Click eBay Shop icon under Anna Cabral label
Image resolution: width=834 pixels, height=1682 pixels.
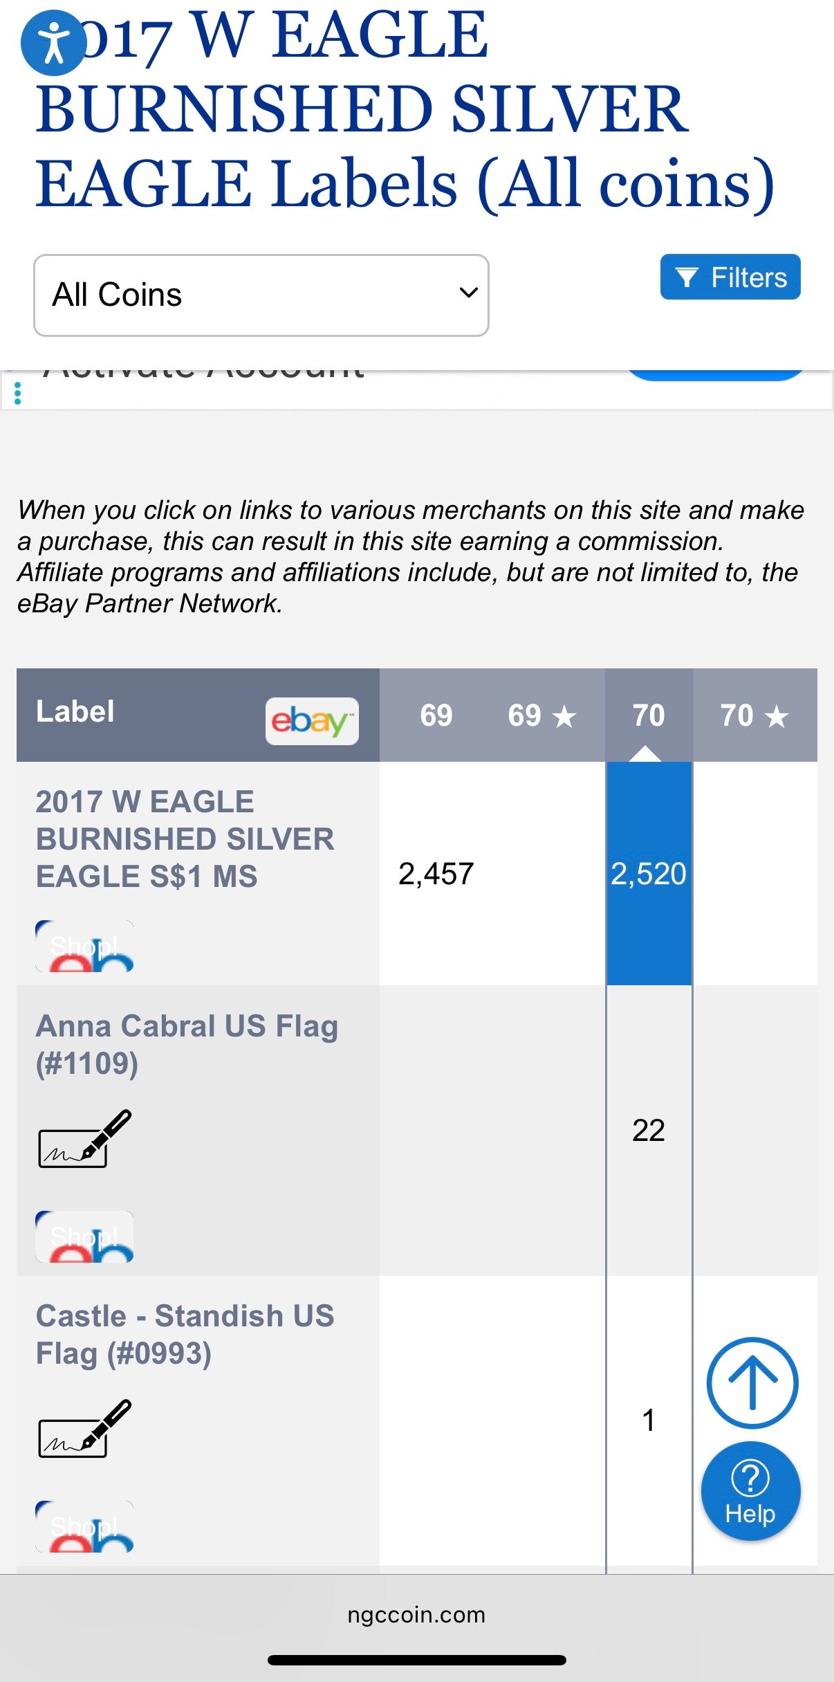coord(84,1236)
